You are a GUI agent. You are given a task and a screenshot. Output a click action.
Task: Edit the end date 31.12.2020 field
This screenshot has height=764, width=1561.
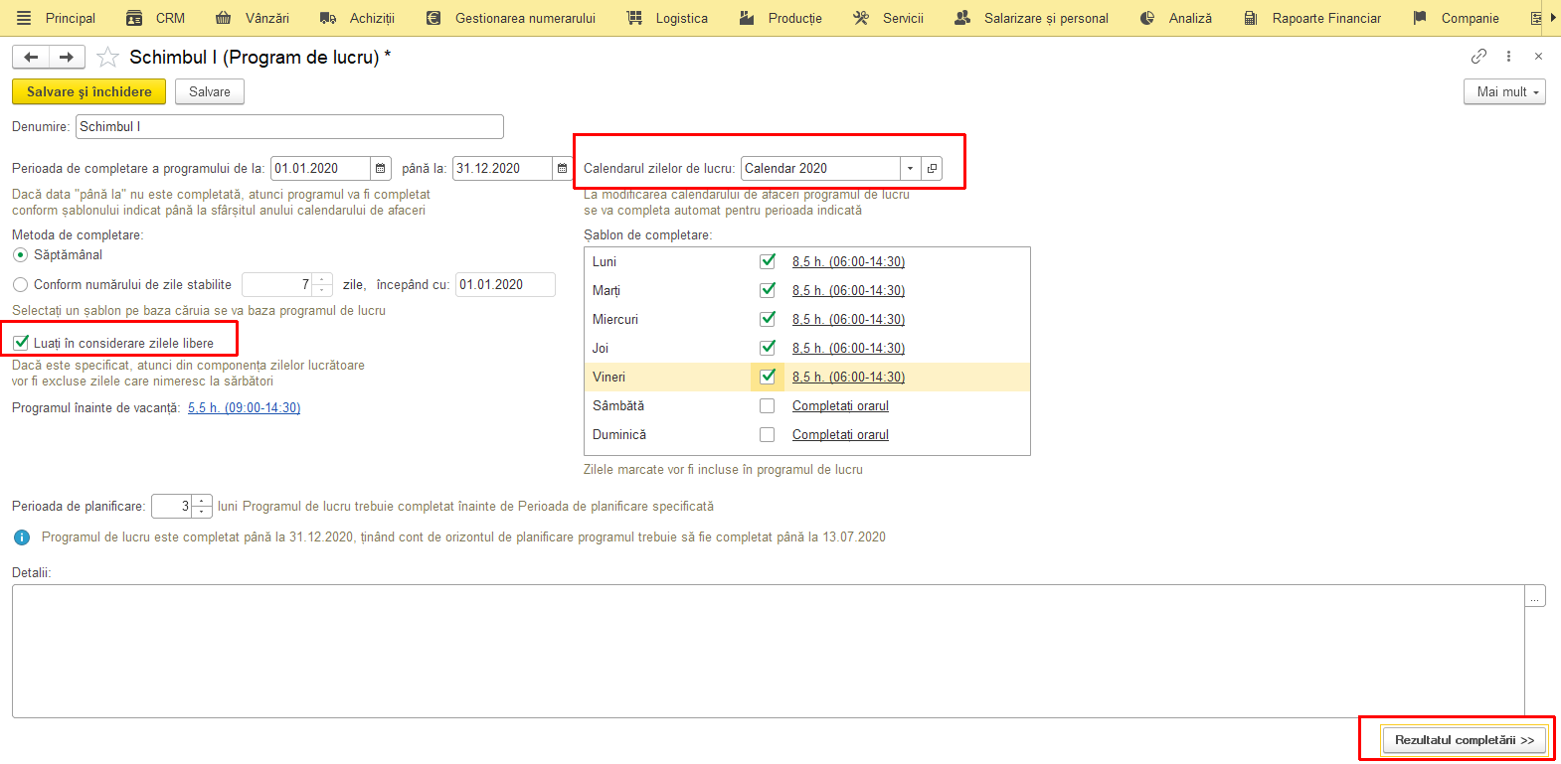(x=502, y=168)
